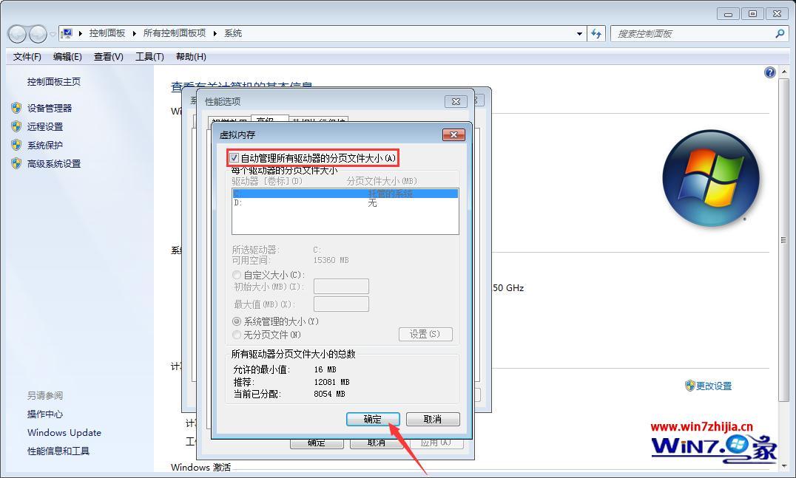The height and width of the screenshot is (478, 796).
Task: Click the search magnifier icon
Action: click(779, 33)
